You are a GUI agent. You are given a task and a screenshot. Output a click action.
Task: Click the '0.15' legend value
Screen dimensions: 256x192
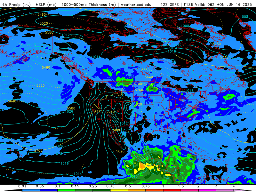point(75,186)
